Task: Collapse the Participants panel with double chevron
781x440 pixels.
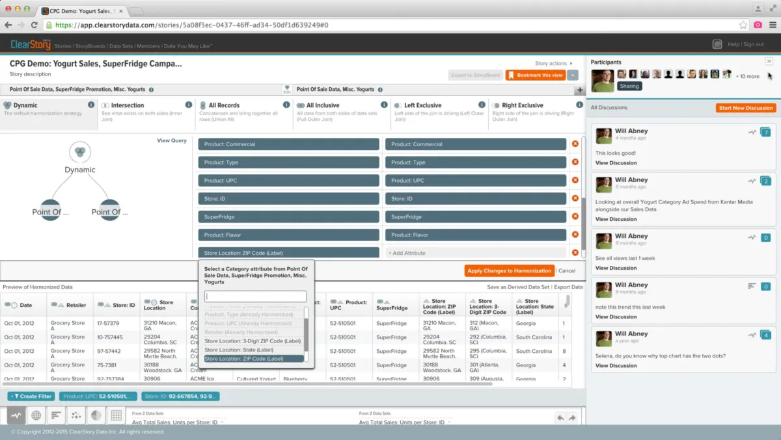Action: [x=769, y=61]
